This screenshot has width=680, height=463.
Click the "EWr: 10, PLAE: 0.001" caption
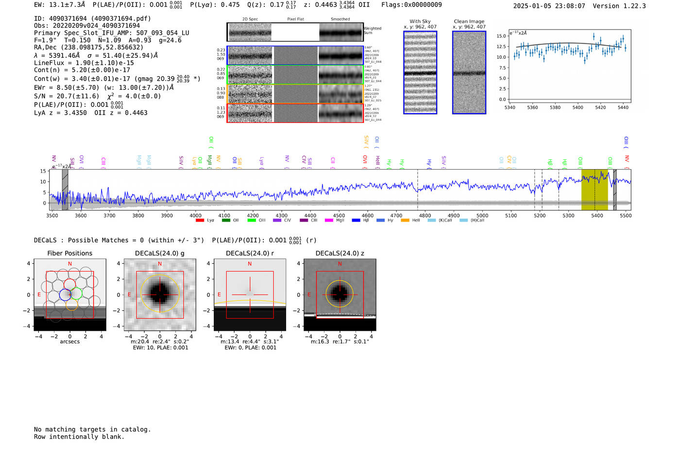(x=160, y=347)
